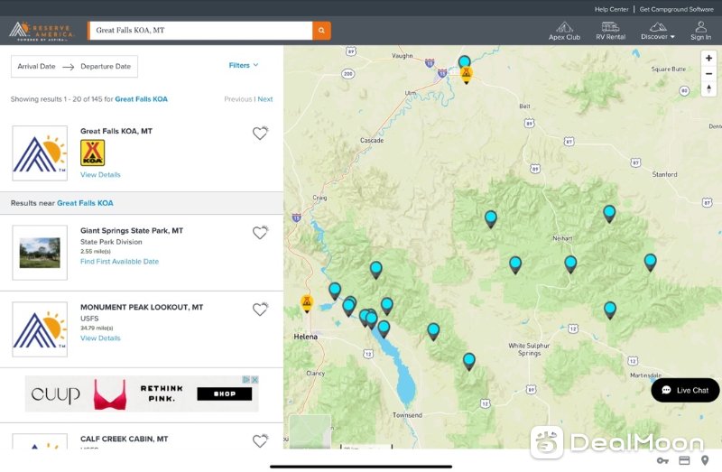722x472 pixels.
Task: Favorite Giant Springs State Park heart
Action: 260,233
